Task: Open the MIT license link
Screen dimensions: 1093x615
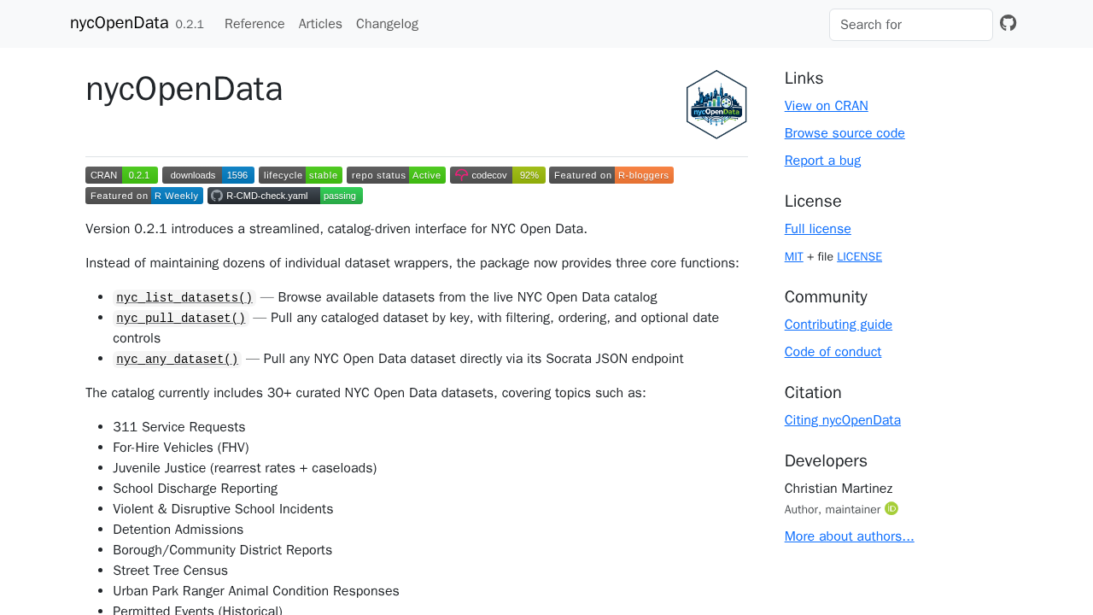Action: click(794, 256)
